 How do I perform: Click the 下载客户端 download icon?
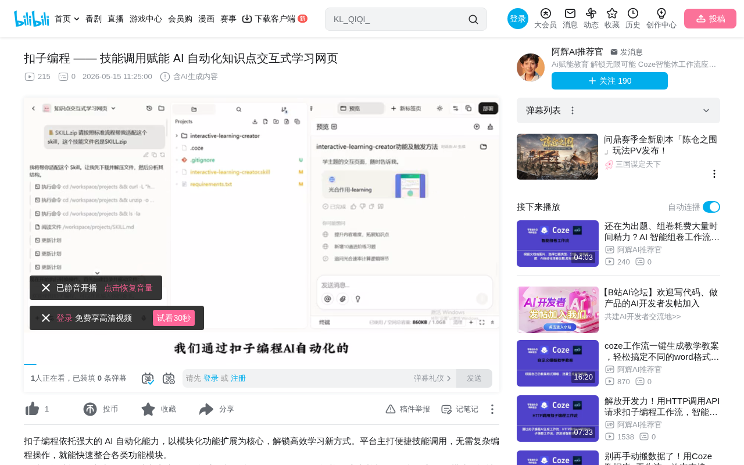[x=247, y=19]
